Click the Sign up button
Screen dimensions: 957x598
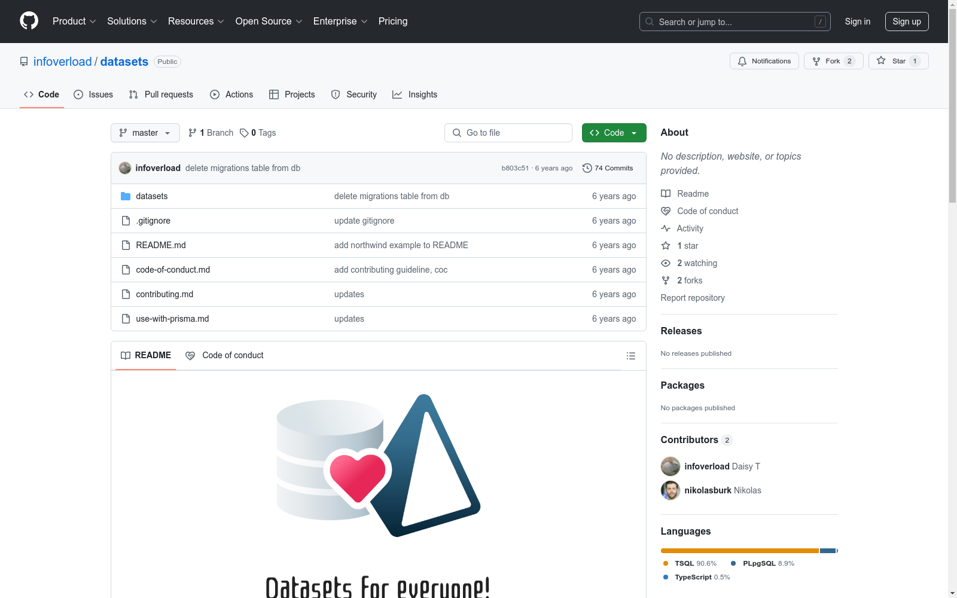point(907,22)
